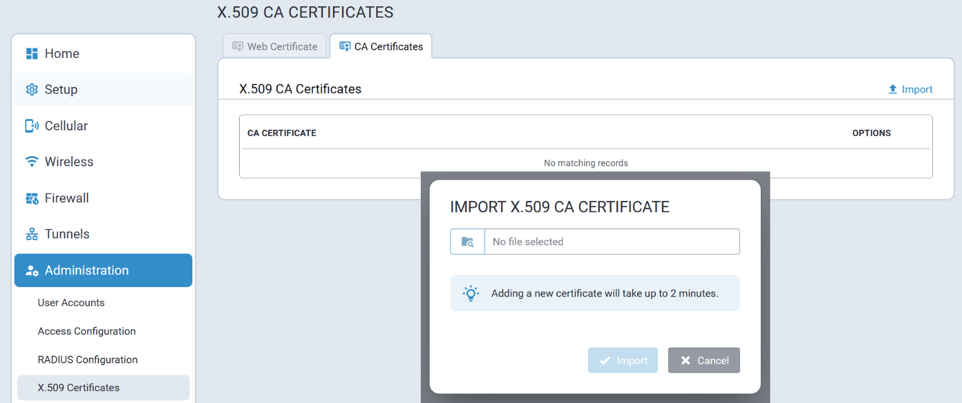Viewport: 962px width, 403px height.
Task: Switch to the Web Certificate tab
Action: click(x=274, y=47)
